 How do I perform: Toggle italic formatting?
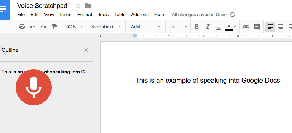tap(208, 27)
